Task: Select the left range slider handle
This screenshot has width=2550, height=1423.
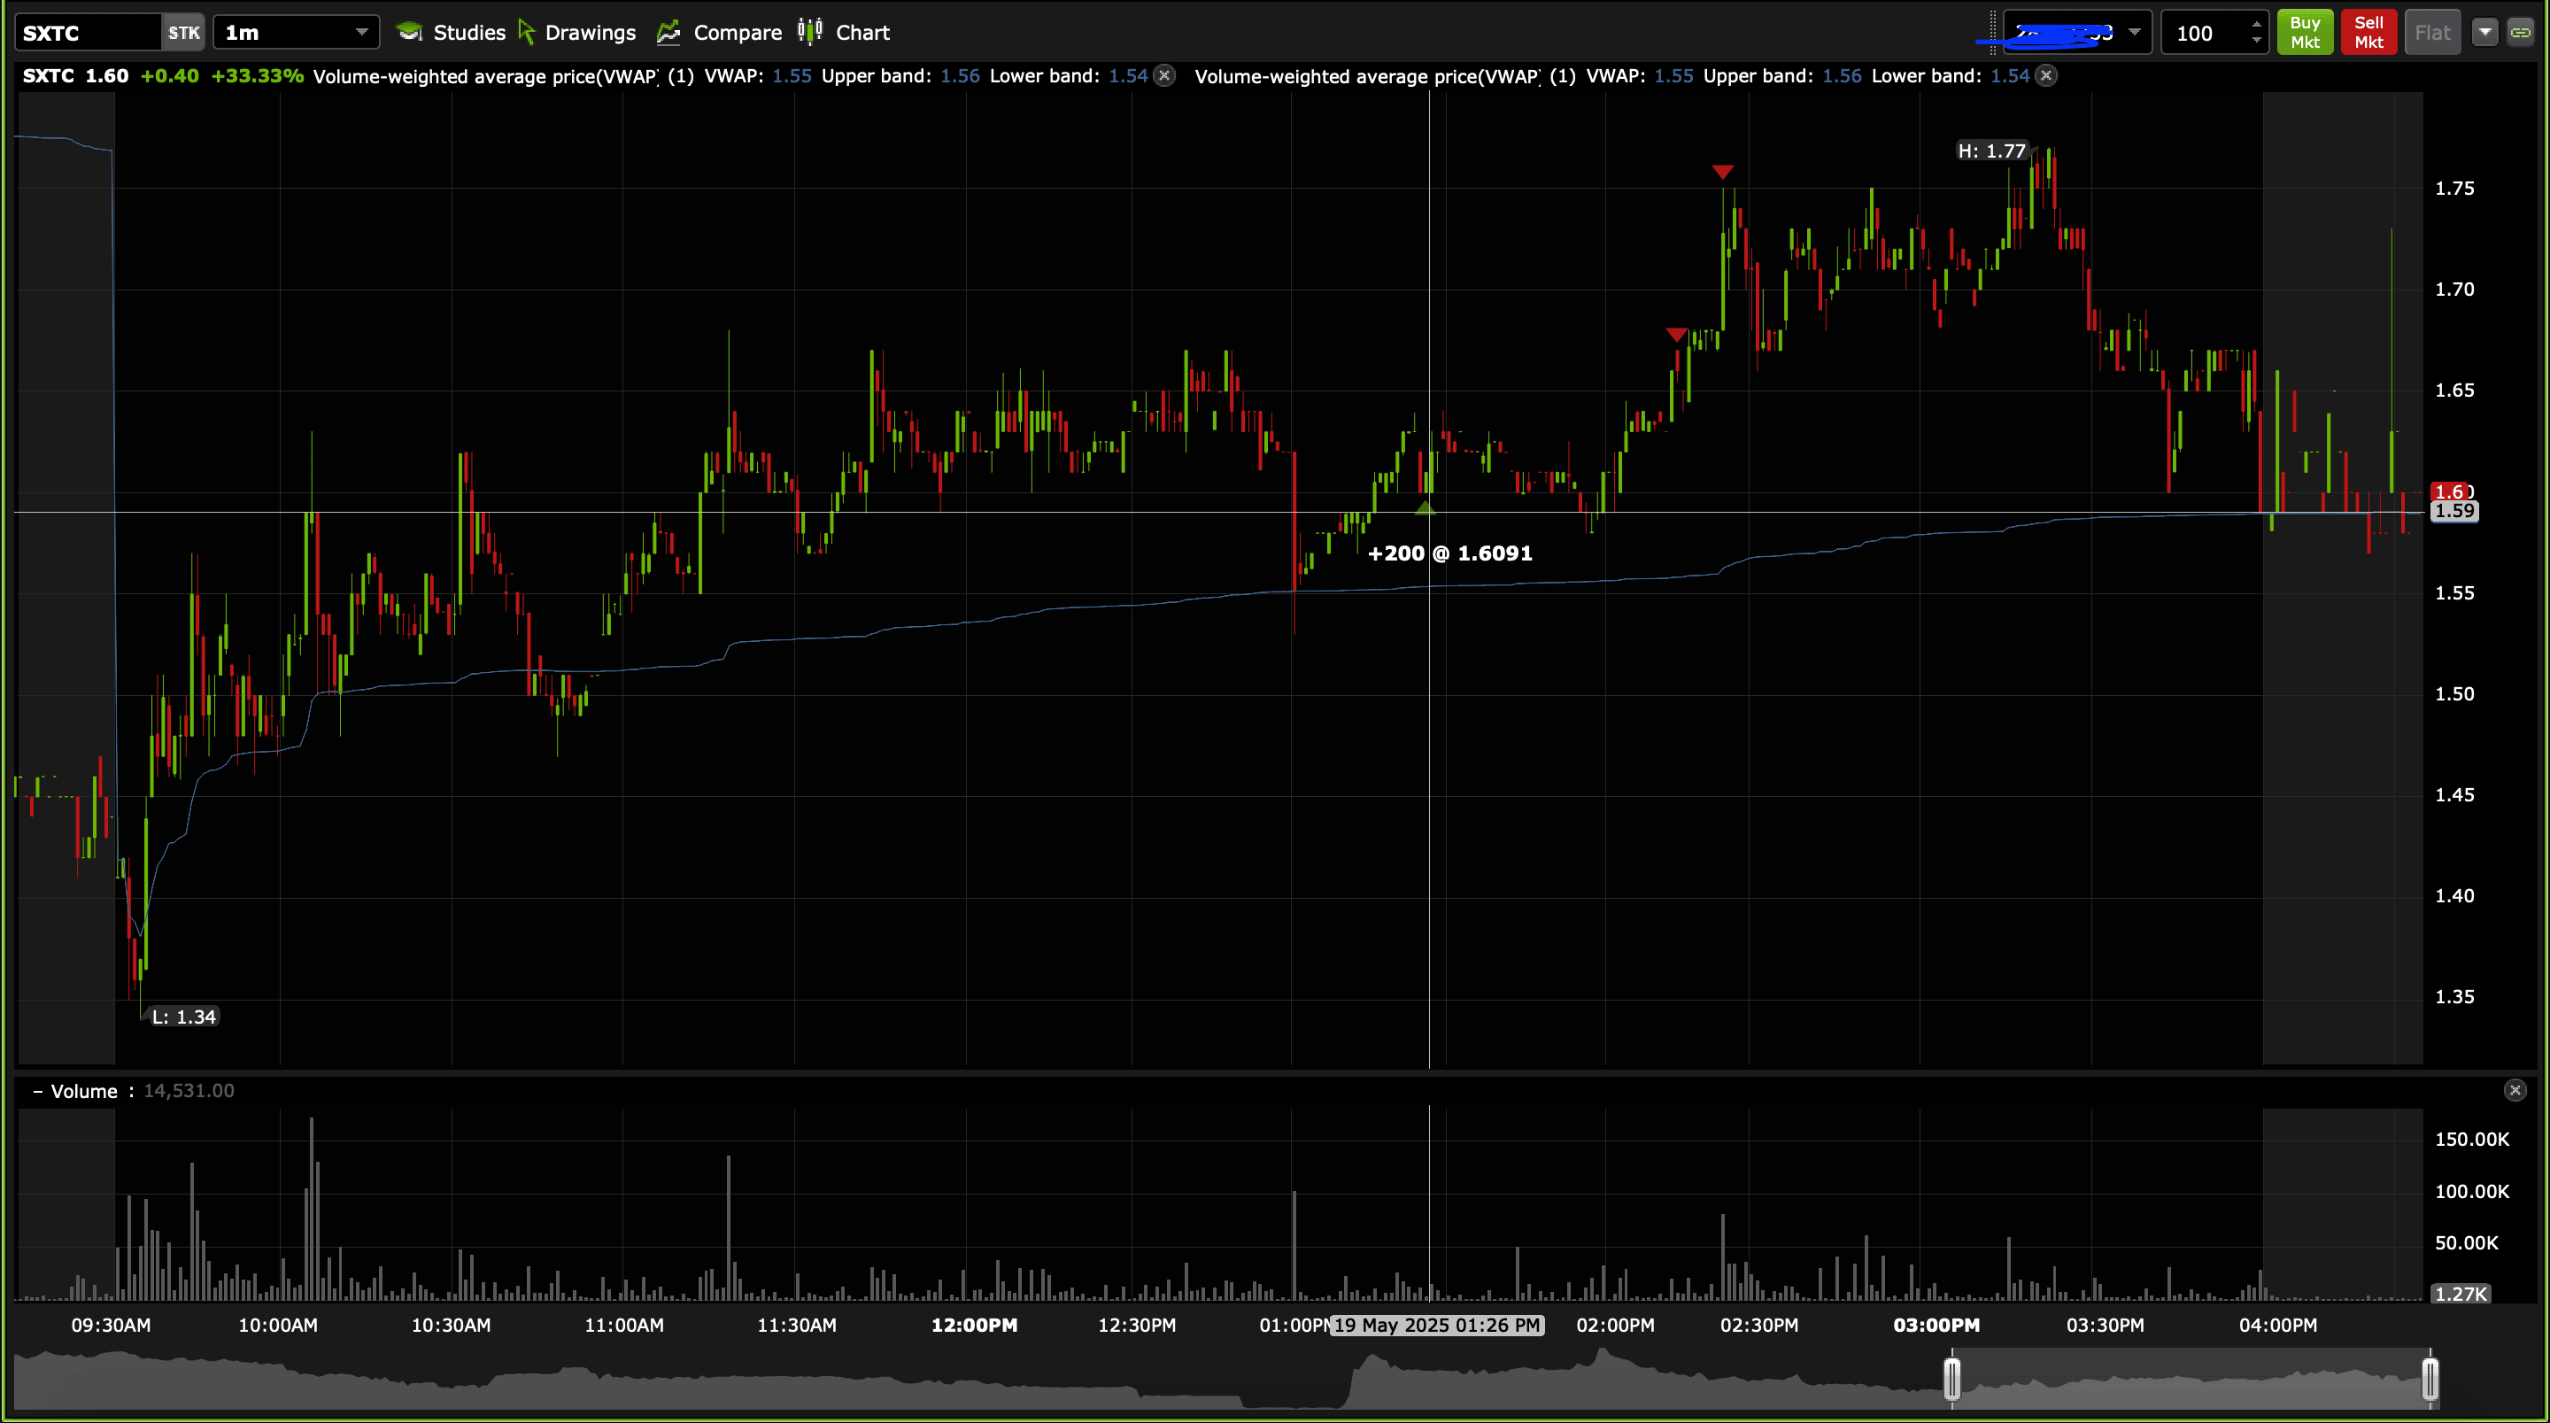Action: [1952, 1379]
